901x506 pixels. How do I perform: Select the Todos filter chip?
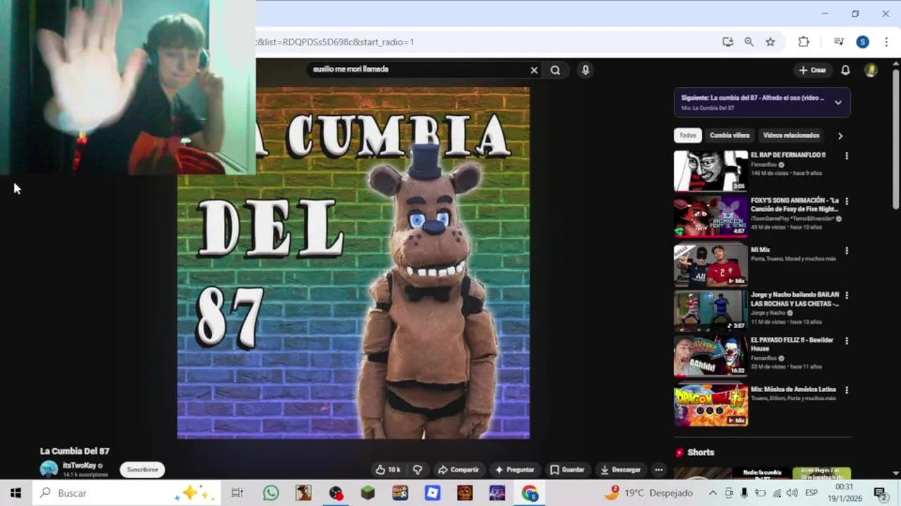click(x=688, y=136)
